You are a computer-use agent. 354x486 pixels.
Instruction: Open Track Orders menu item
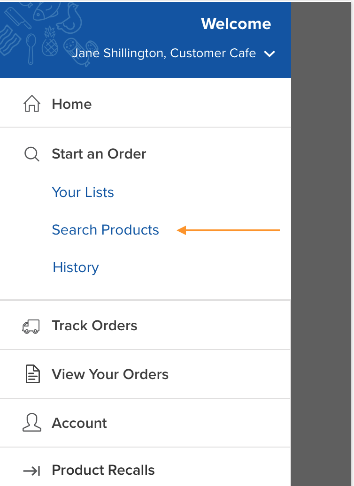[x=146, y=326]
